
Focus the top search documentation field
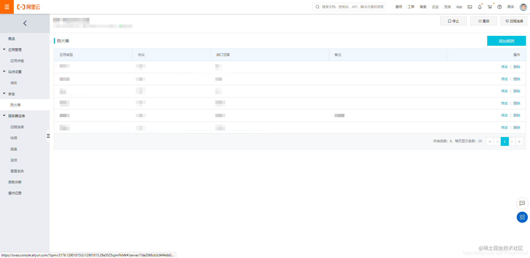pos(349,7)
